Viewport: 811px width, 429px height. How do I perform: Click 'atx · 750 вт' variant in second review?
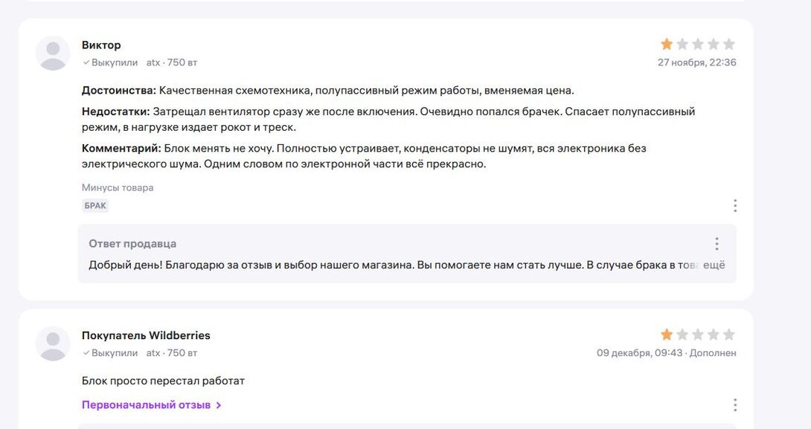[172, 353]
